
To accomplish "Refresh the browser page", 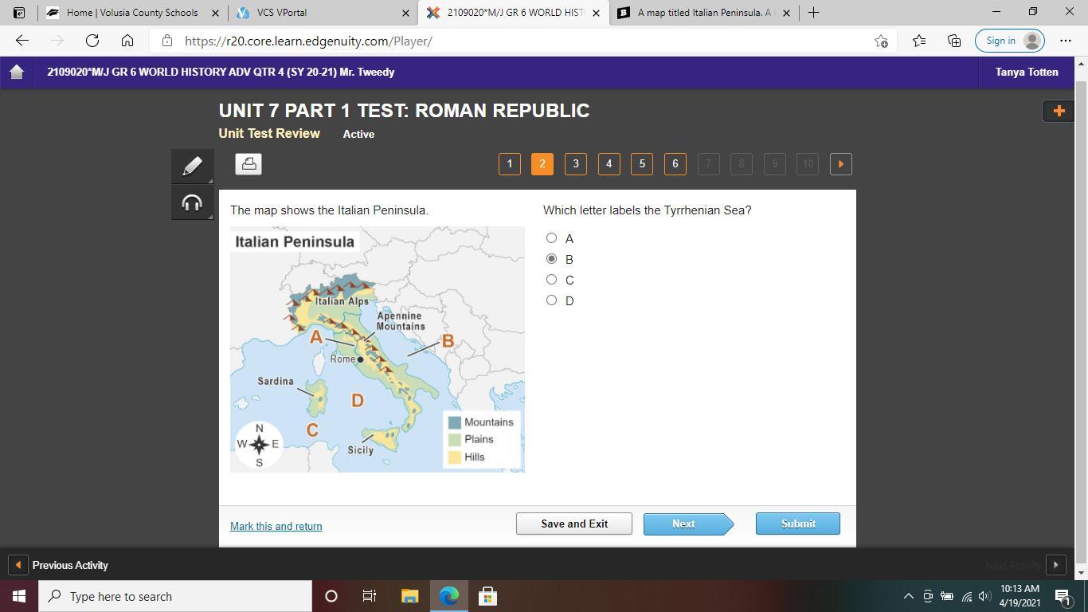I will pos(92,41).
